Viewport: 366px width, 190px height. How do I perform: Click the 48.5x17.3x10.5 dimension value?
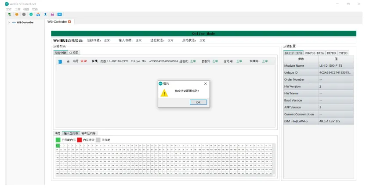[x=330, y=121]
